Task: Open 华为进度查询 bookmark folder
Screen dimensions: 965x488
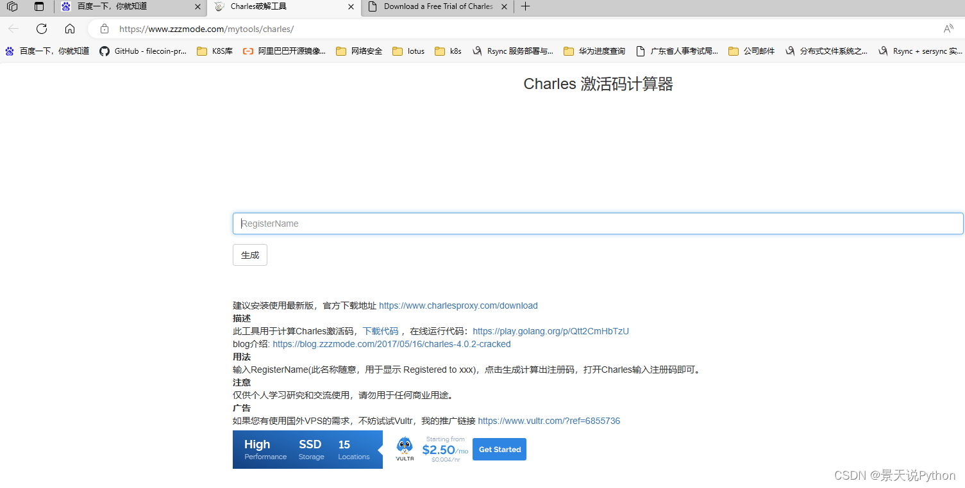Action: click(594, 51)
